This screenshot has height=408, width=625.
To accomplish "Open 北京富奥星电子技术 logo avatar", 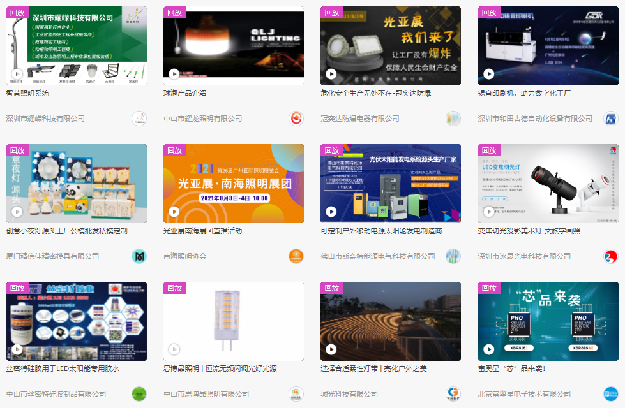I will [x=611, y=394].
